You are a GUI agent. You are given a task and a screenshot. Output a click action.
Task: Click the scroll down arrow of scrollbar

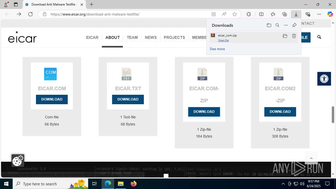click(333, 174)
